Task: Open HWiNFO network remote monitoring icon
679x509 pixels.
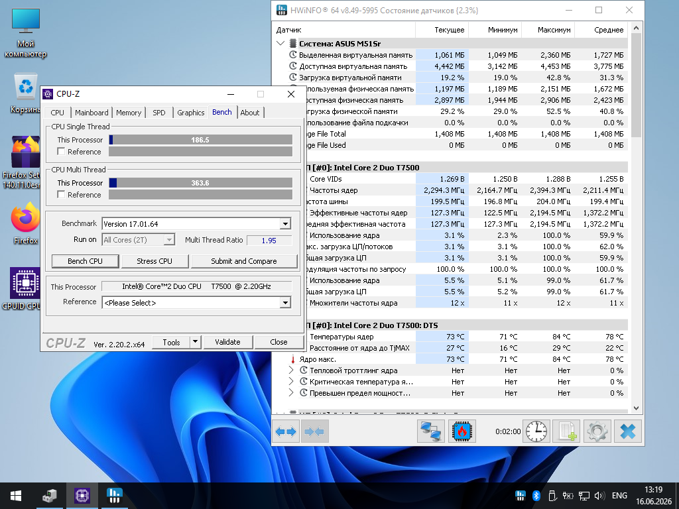Action: [431, 431]
